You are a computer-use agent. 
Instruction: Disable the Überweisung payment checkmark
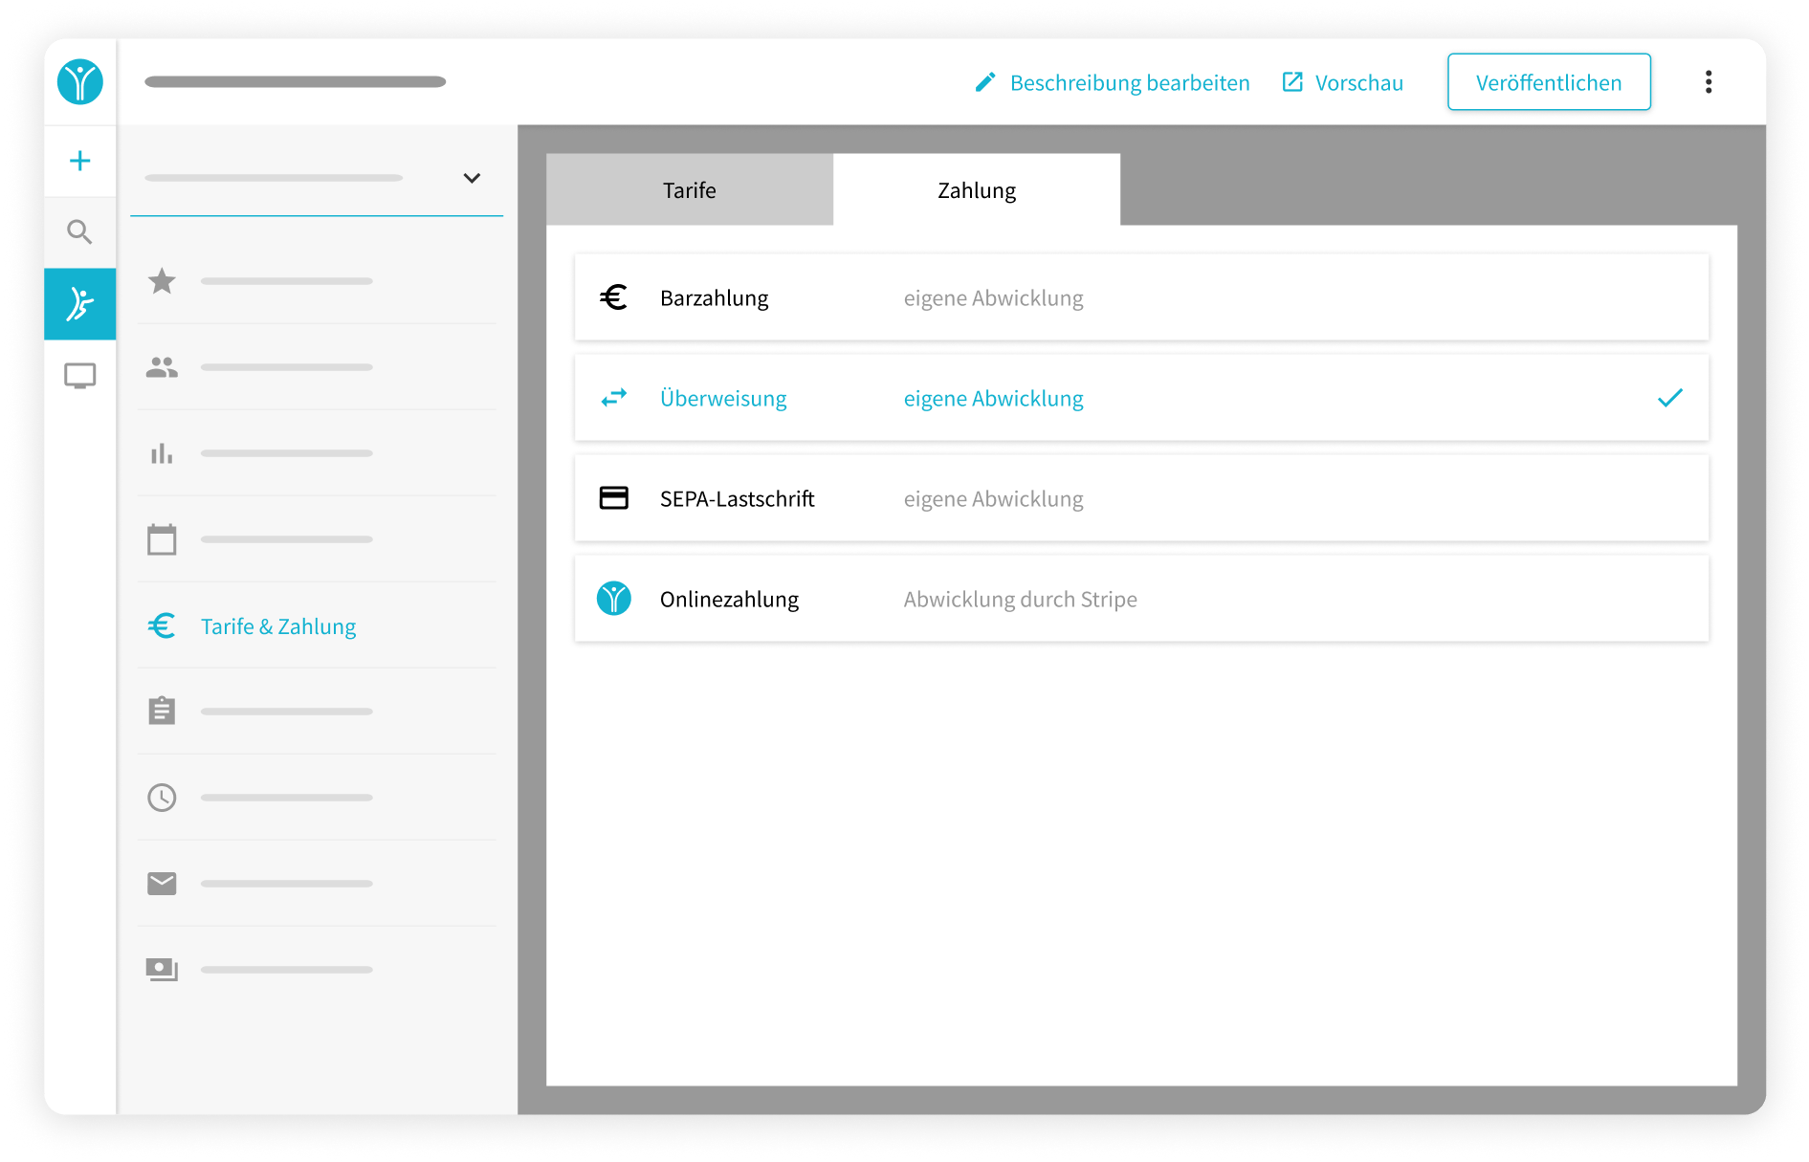tap(1670, 398)
